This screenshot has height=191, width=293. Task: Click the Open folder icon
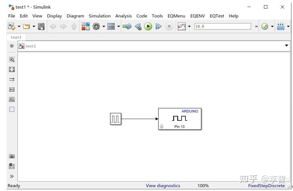pos(26,26)
